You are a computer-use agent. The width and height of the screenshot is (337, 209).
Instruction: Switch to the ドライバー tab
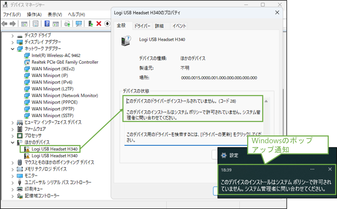pos(143,26)
